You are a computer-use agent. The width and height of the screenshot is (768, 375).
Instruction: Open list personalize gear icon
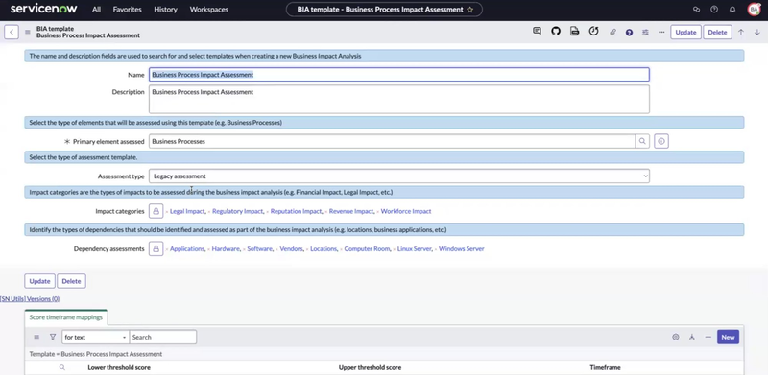(676, 337)
